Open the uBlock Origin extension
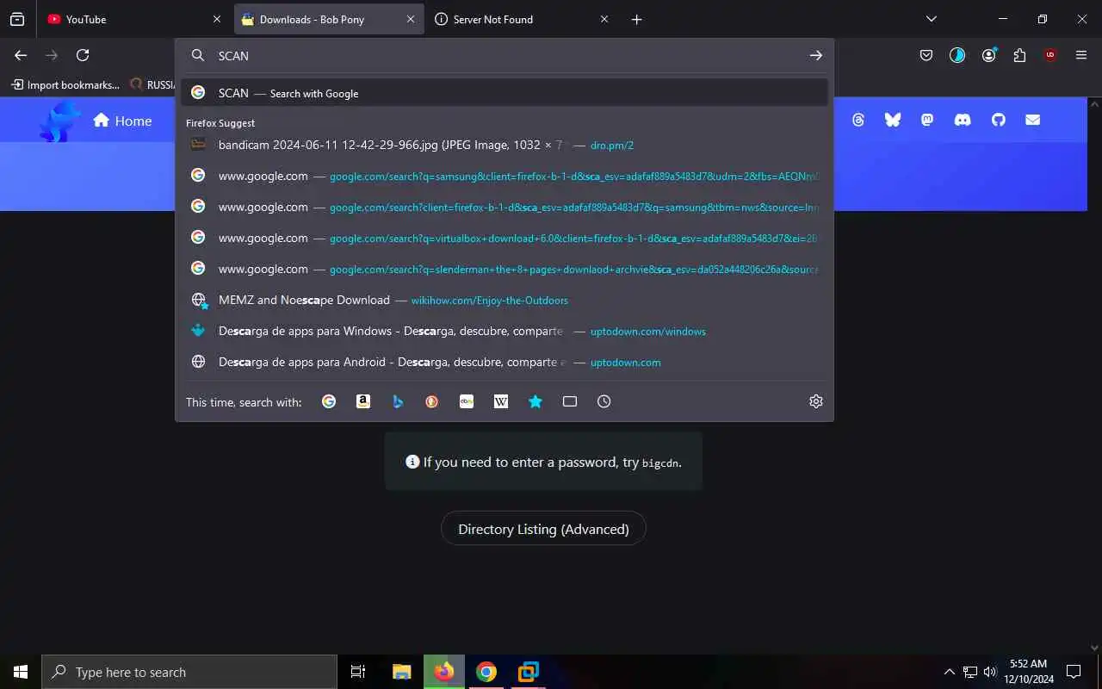The image size is (1102, 689). [1050, 55]
